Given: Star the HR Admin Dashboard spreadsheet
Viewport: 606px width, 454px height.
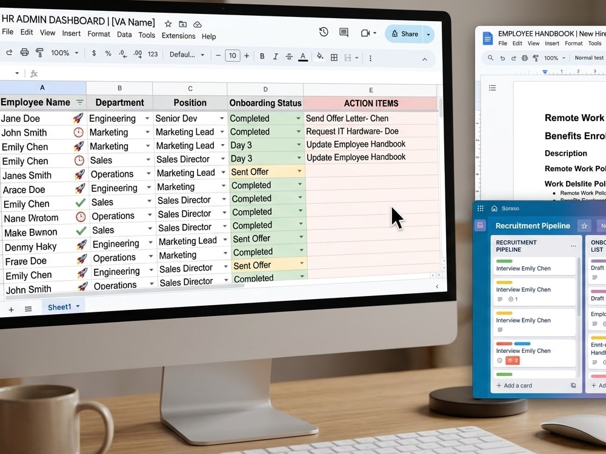Looking at the screenshot, I should pos(168,24).
